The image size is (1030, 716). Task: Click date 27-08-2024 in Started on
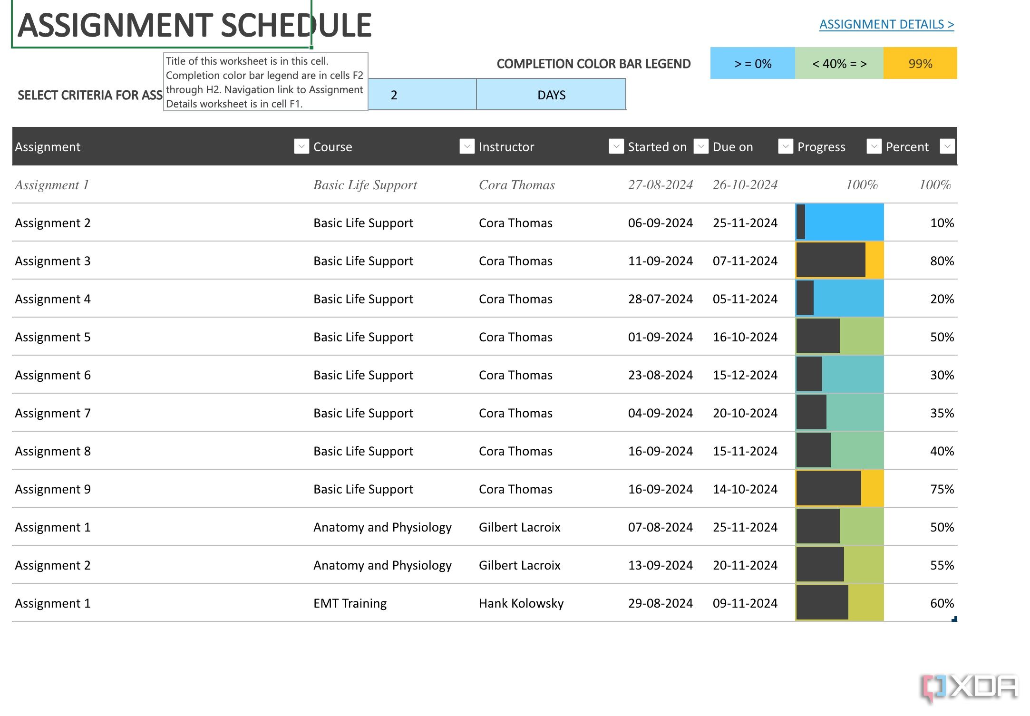[660, 184]
